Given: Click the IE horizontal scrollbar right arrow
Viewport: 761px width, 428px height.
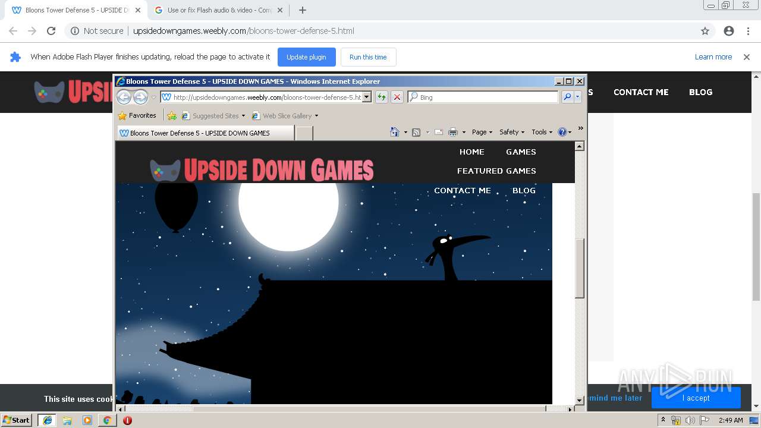Looking at the screenshot, I should coord(570,409).
